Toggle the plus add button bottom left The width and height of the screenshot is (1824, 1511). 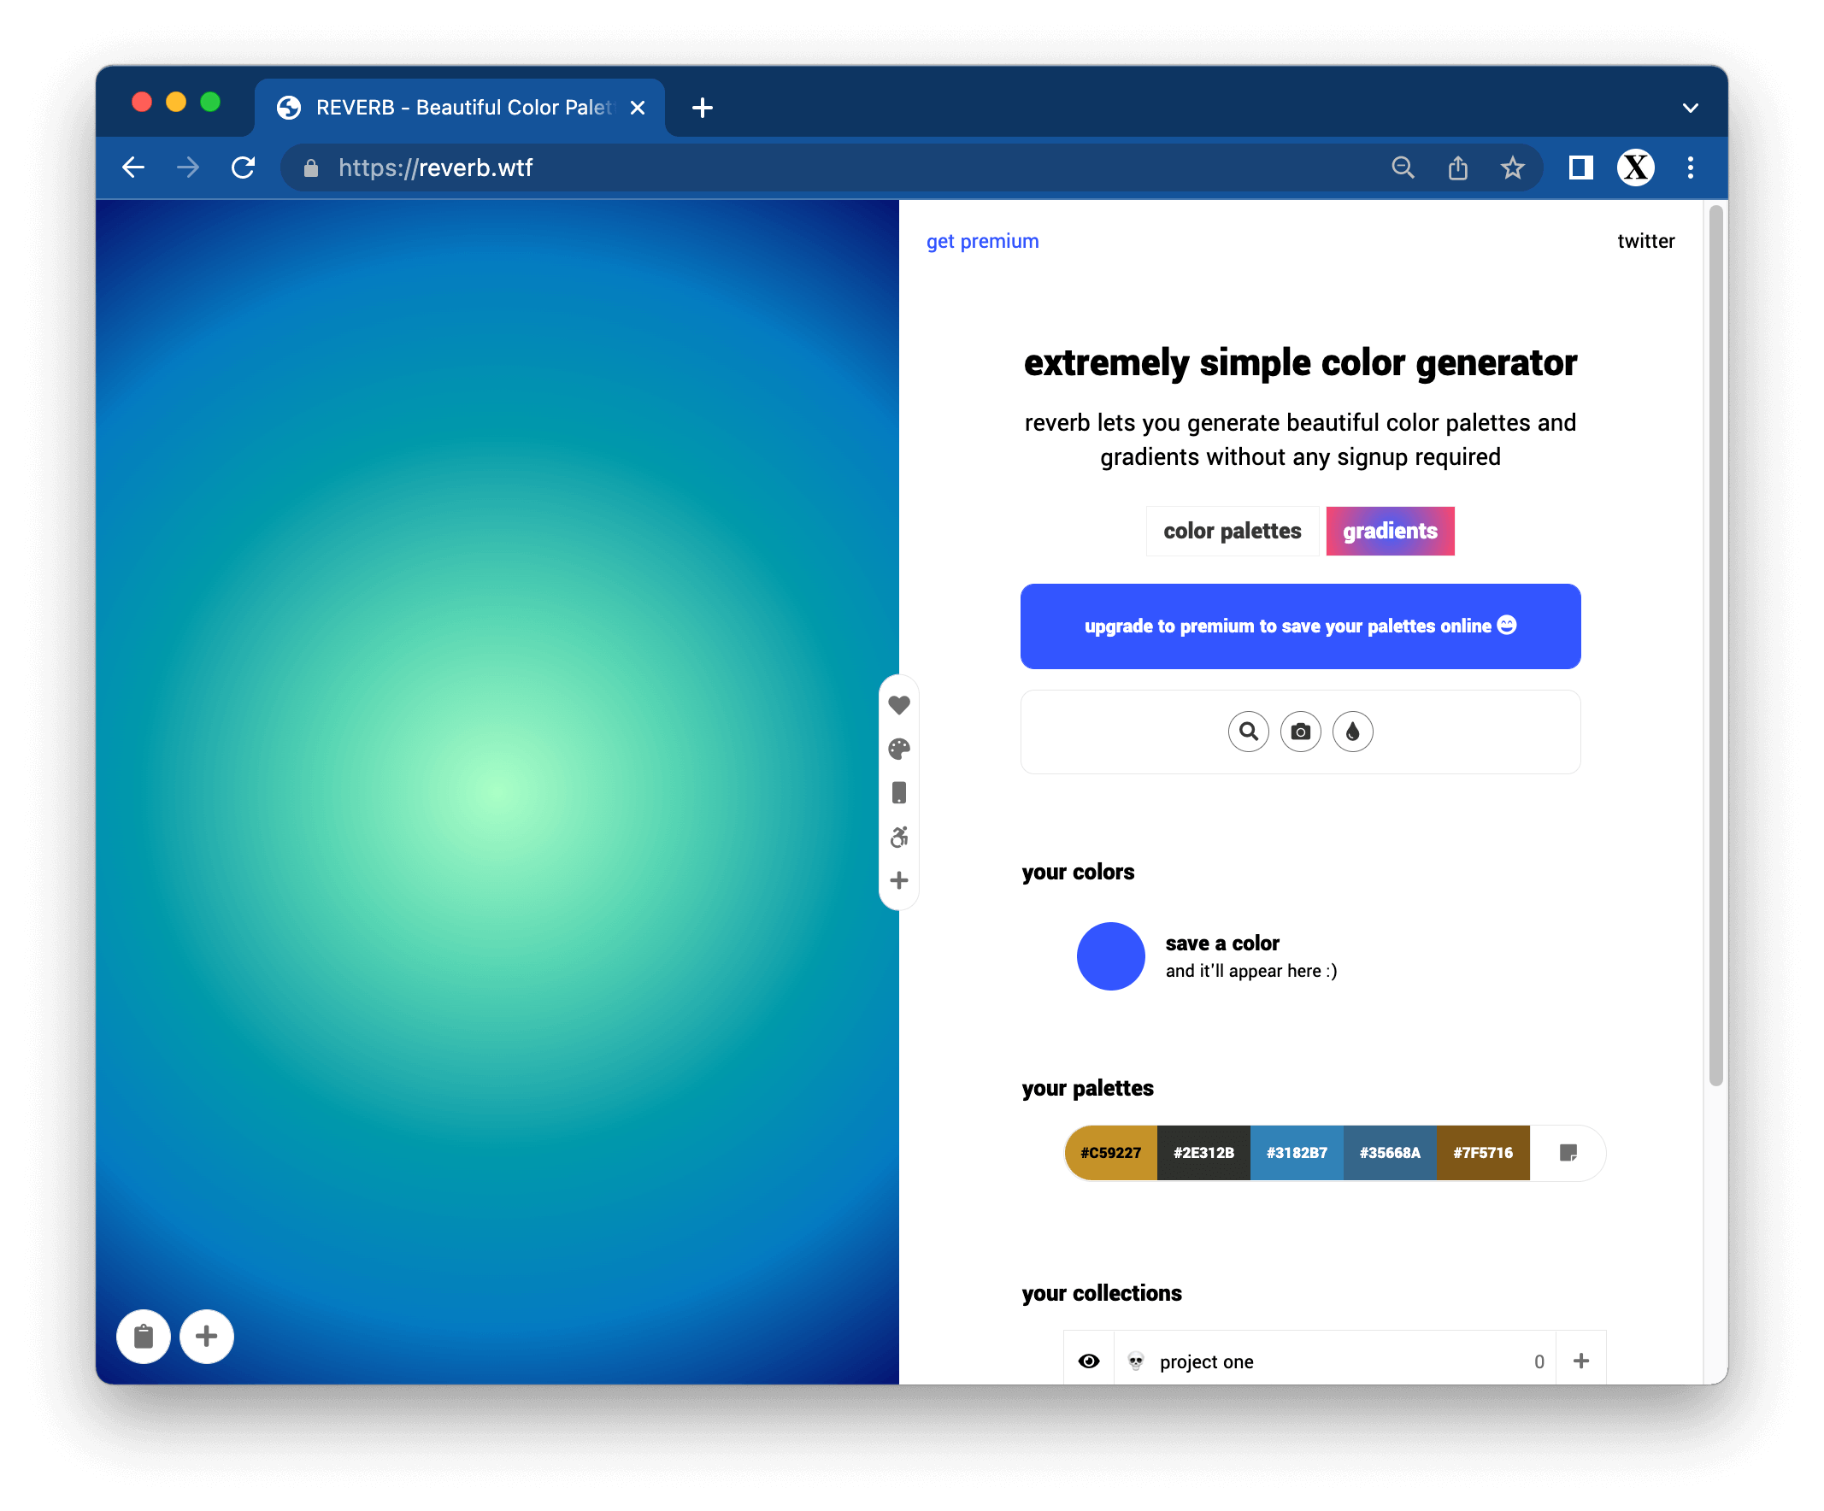[x=208, y=1336]
